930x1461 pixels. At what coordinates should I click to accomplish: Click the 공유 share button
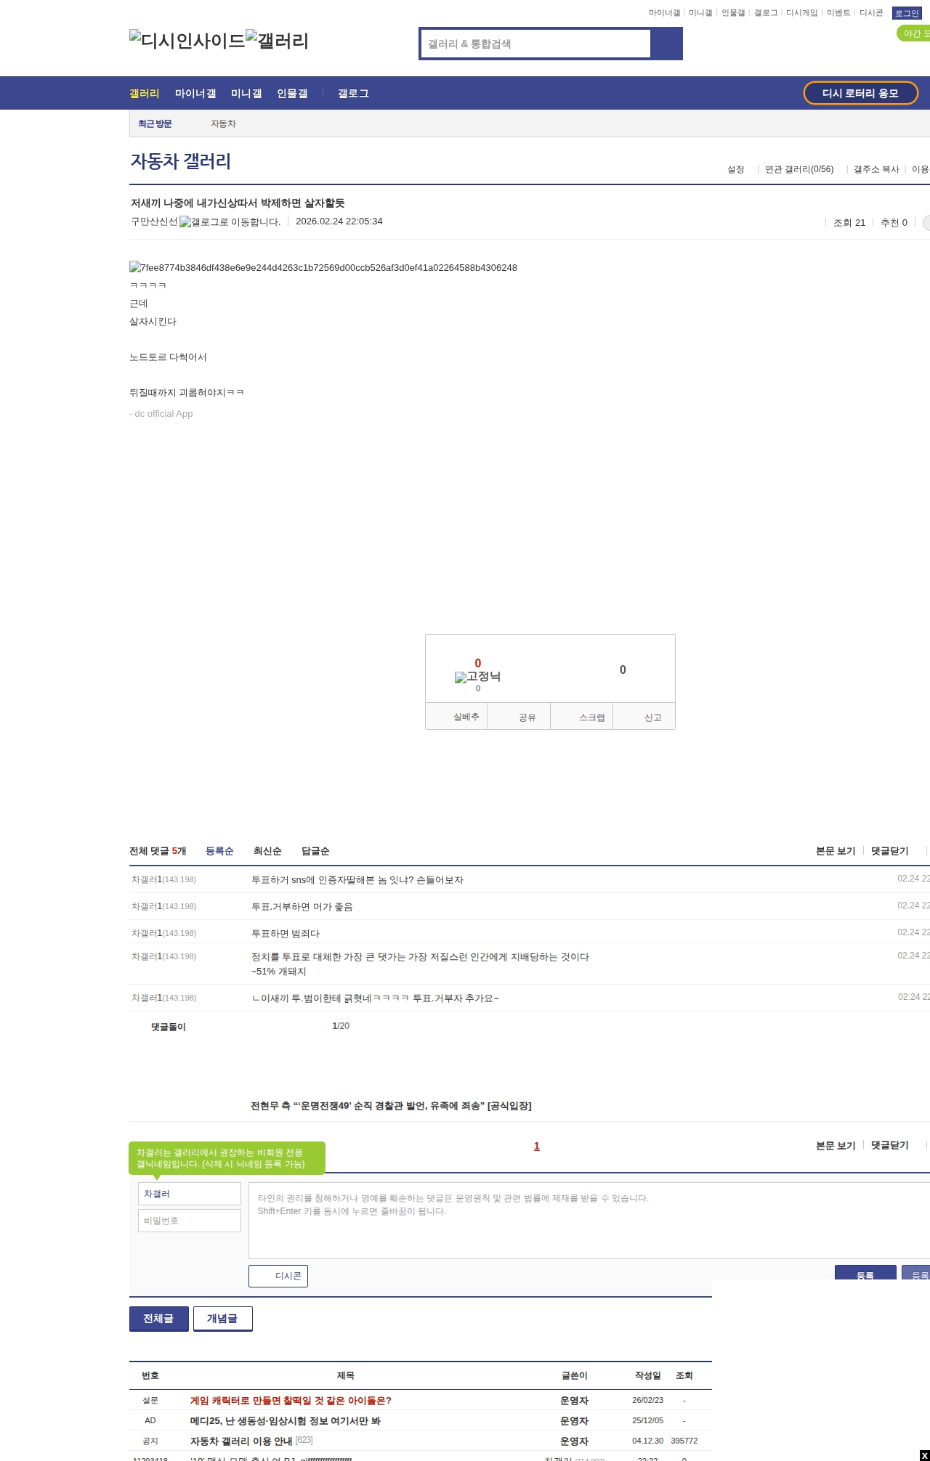pos(519,716)
